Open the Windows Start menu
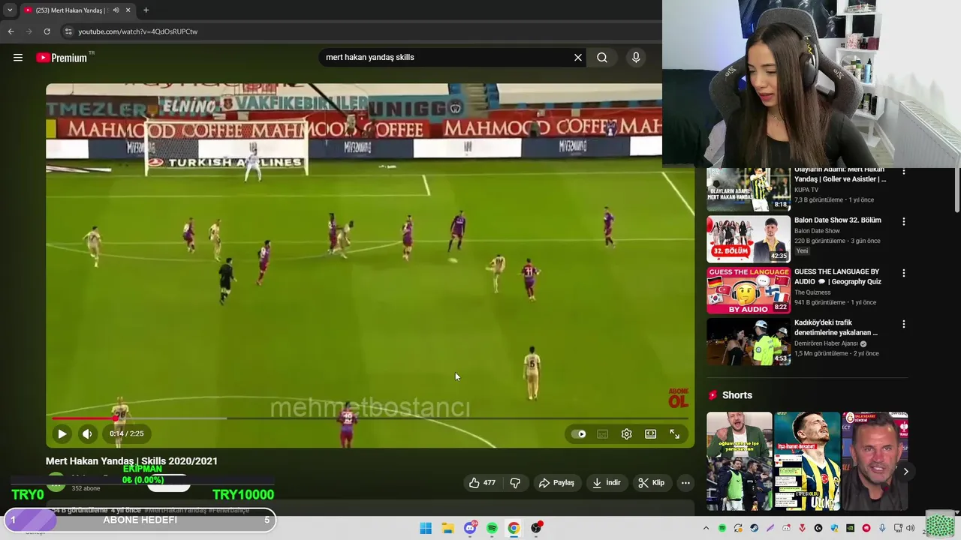Viewport: 961px width, 540px height. pos(426,528)
